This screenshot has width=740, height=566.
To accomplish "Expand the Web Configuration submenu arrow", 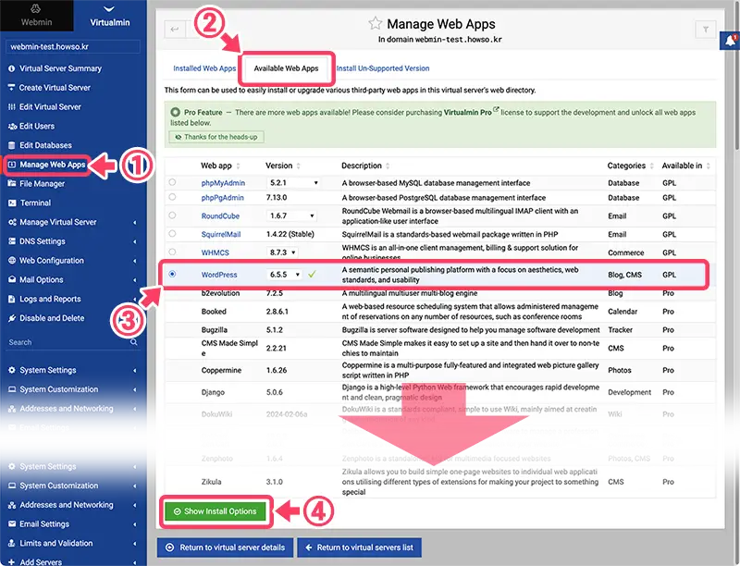I will pyautogui.click(x=134, y=261).
